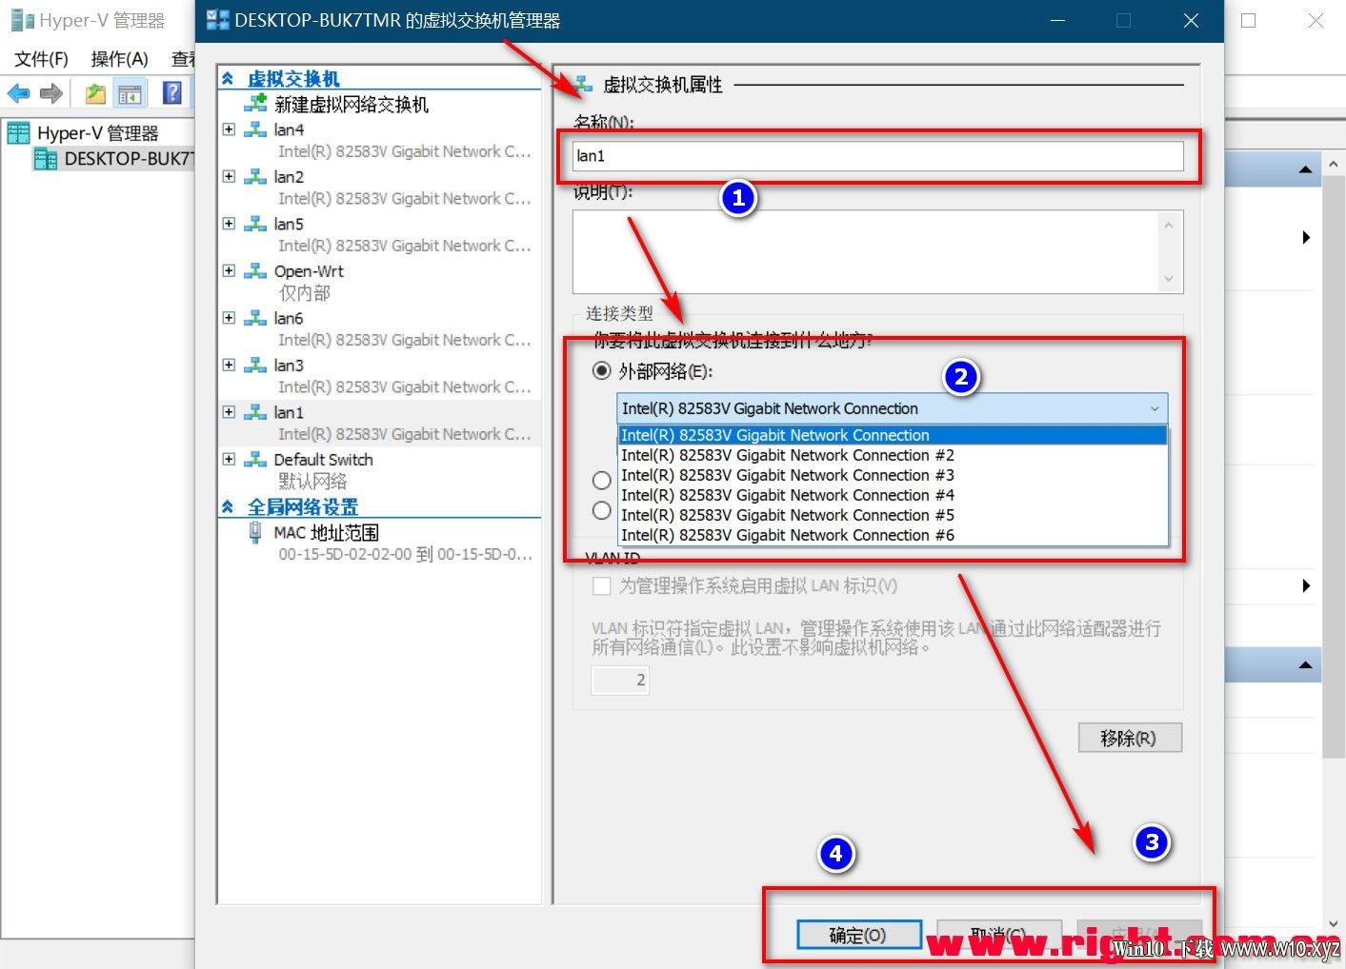Expand the lan6 switch node
The width and height of the screenshot is (1346, 969).
229,318
